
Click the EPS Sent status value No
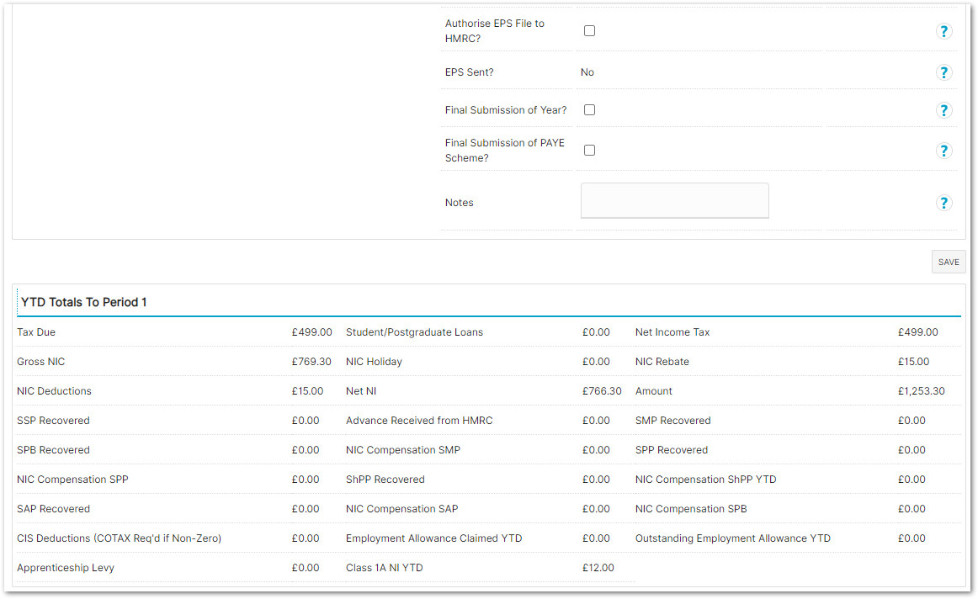click(587, 72)
